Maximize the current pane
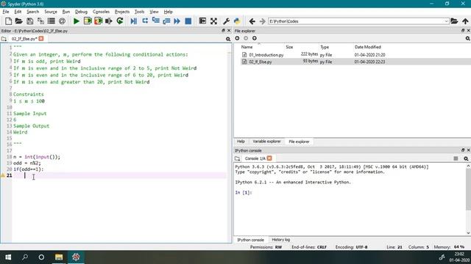 202,21
